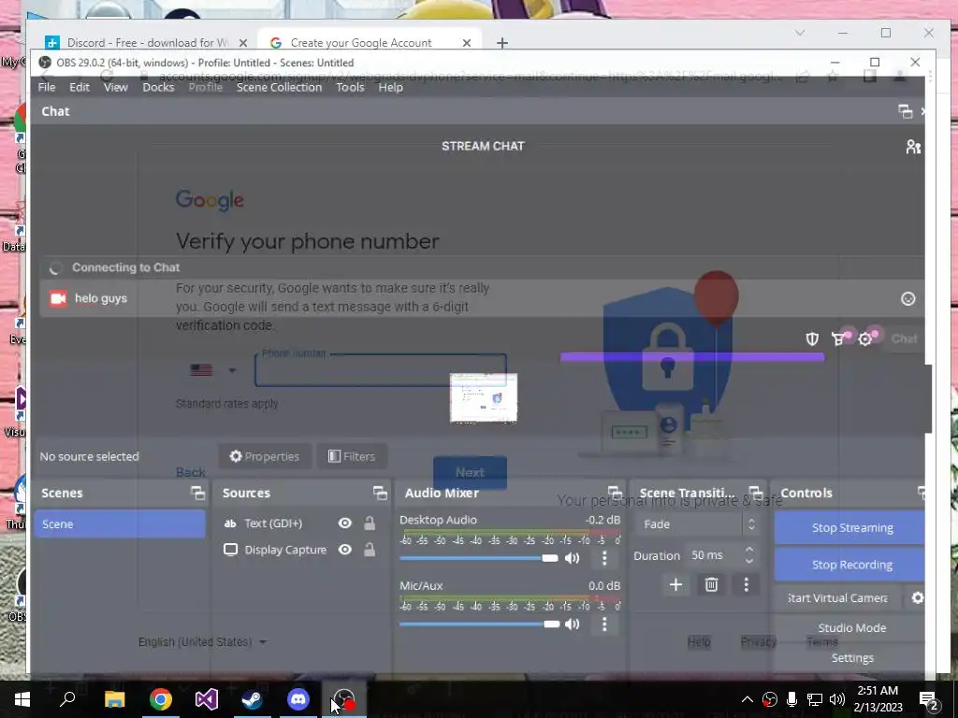
Task: Pop out the Audio Mixer dock
Action: coord(615,493)
